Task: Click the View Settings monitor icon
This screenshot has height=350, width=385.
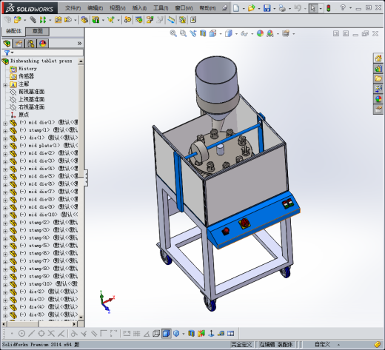Action: click(x=286, y=33)
